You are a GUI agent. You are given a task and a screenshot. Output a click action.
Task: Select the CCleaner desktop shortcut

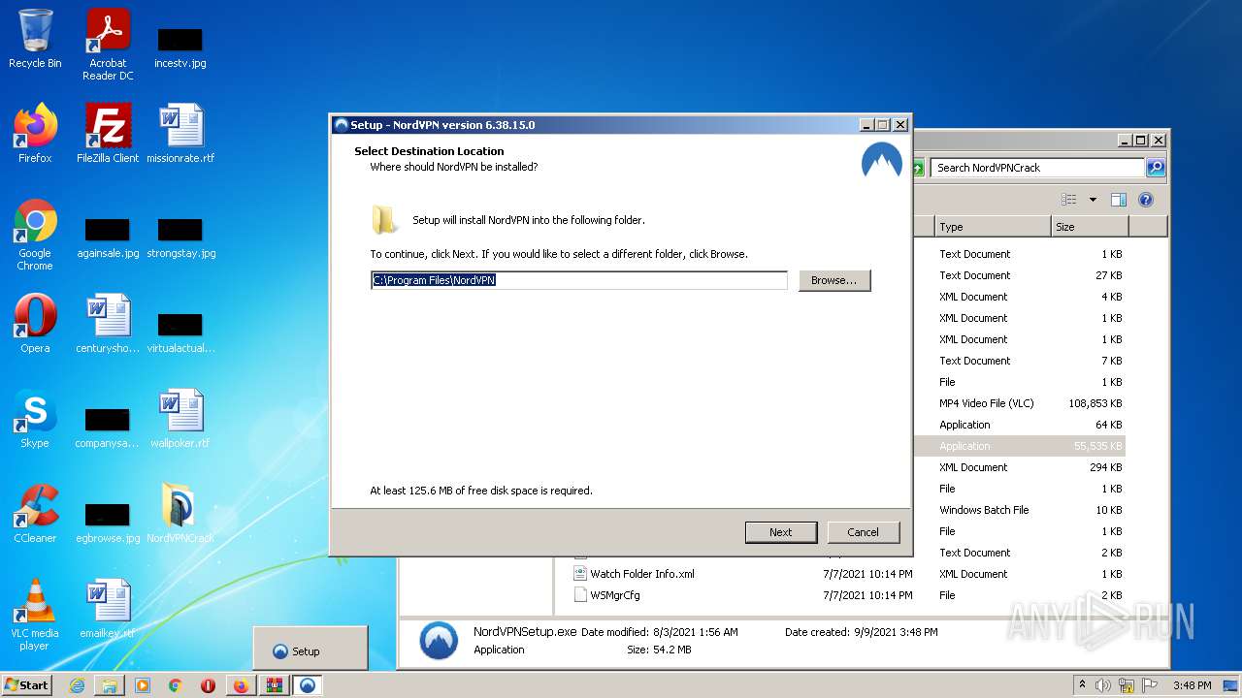pyautogui.click(x=35, y=514)
